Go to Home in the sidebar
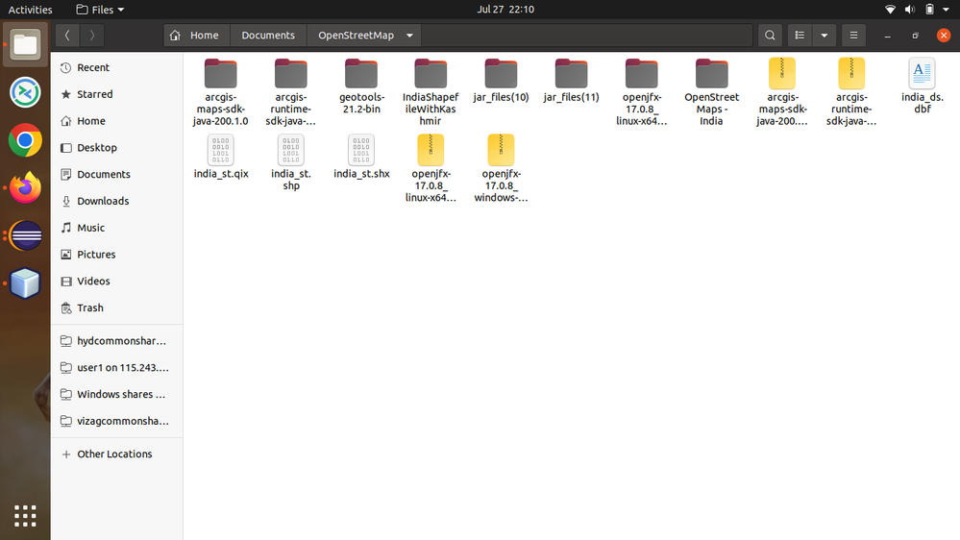960x540 pixels. (x=116, y=121)
